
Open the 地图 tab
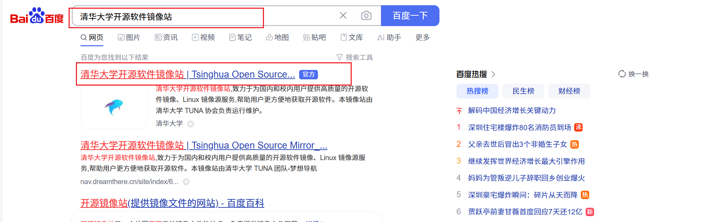pyautogui.click(x=278, y=37)
